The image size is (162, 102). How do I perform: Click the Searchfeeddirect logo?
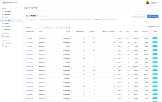click(x=10, y=3)
